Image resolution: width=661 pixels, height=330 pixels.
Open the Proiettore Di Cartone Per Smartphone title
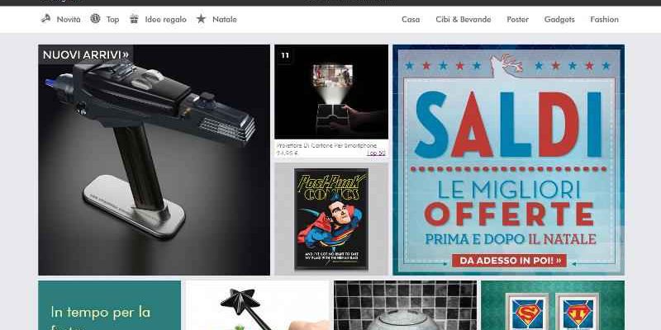pos(326,146)
